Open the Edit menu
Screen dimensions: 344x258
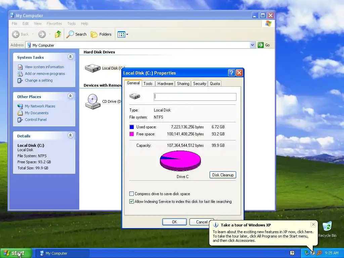click(26, 24)
